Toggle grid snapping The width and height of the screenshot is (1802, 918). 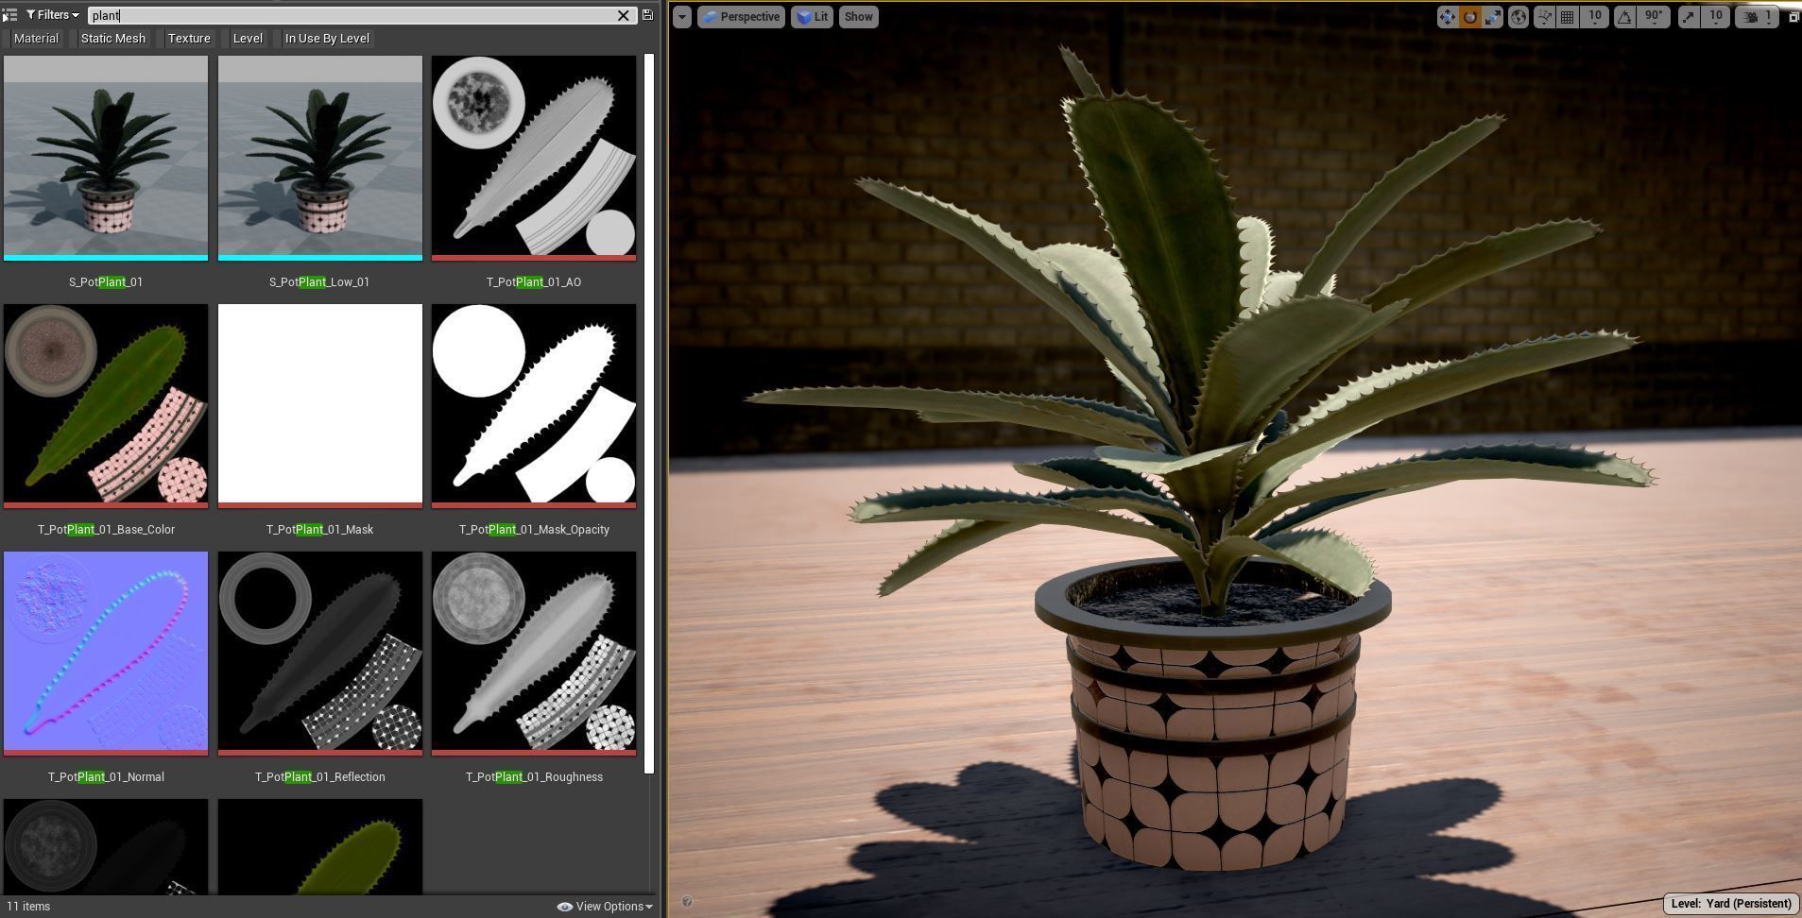(1568, 17)
